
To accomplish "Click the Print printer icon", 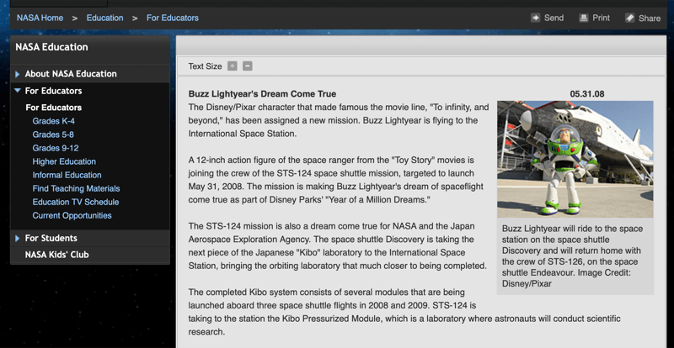I will pos(583,18).
